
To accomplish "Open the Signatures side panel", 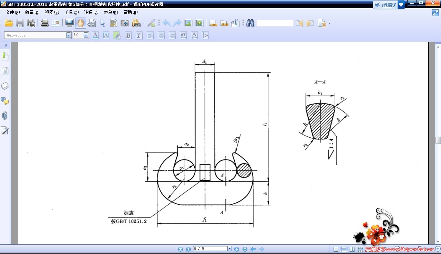I will pyautogui.click(x=5, y=130).
